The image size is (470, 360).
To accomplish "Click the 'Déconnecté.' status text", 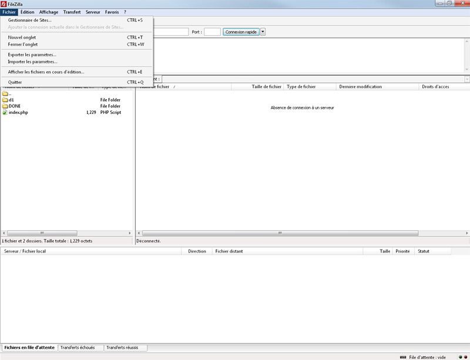I will (x=149, y=241).
